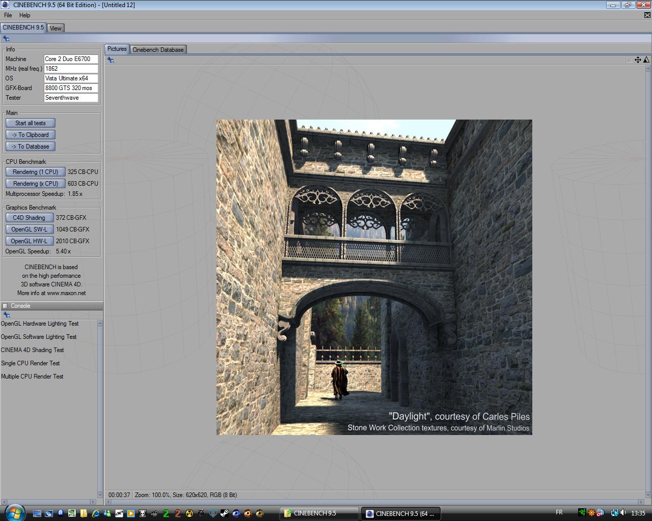Click the www.maxon.net info text

tap(66, 293)
